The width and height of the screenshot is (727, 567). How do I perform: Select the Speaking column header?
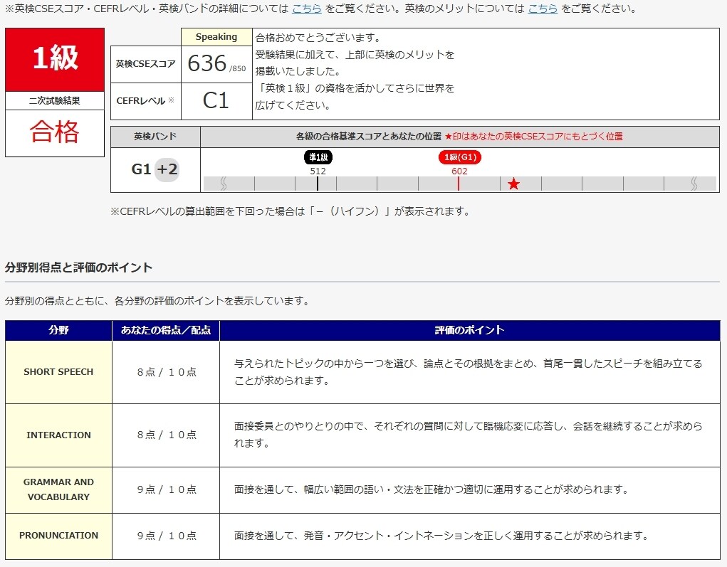216,37
